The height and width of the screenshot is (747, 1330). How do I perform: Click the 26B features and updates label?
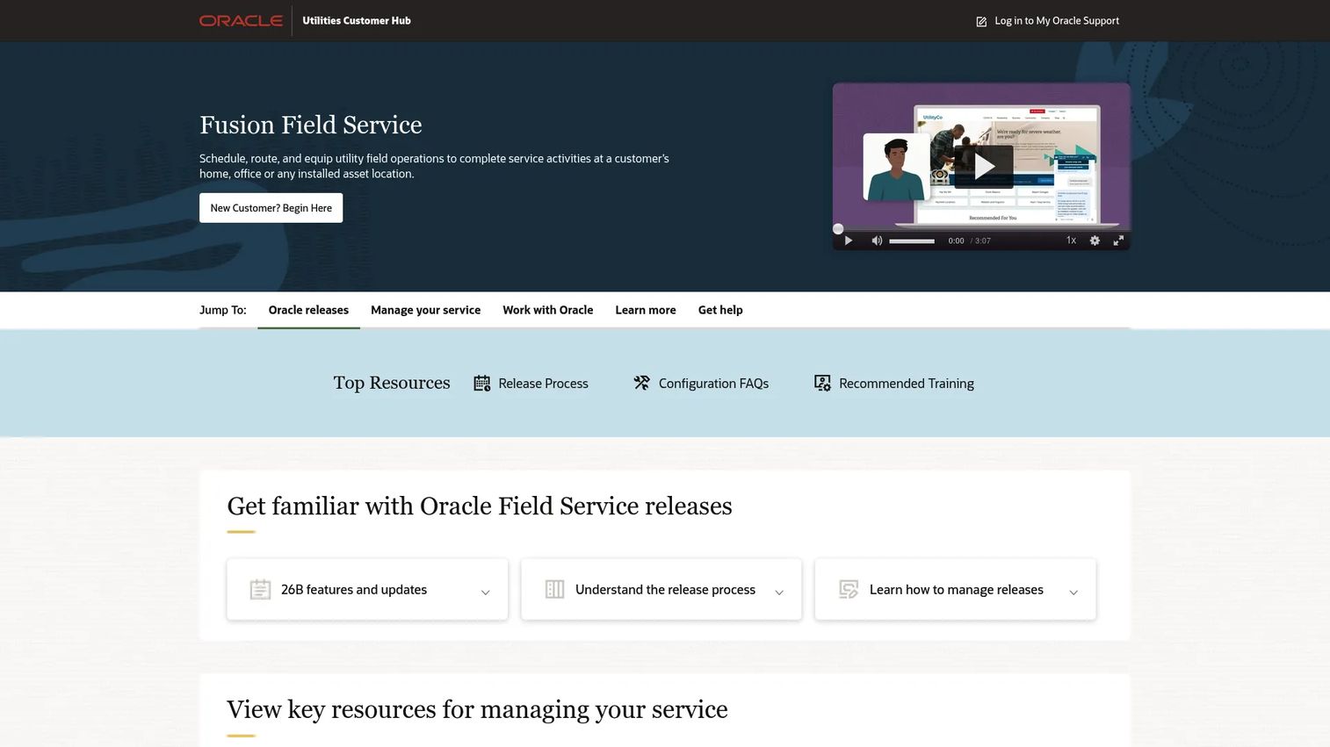pyautogui.click(x=354, y=590)
